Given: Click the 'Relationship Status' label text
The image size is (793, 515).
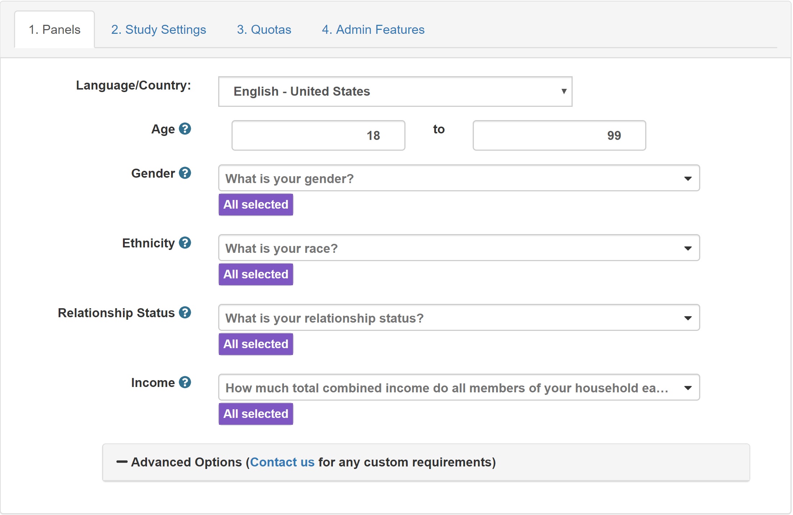Looking at the screenshot, I should pyautogui.click(x=116, y=313).
